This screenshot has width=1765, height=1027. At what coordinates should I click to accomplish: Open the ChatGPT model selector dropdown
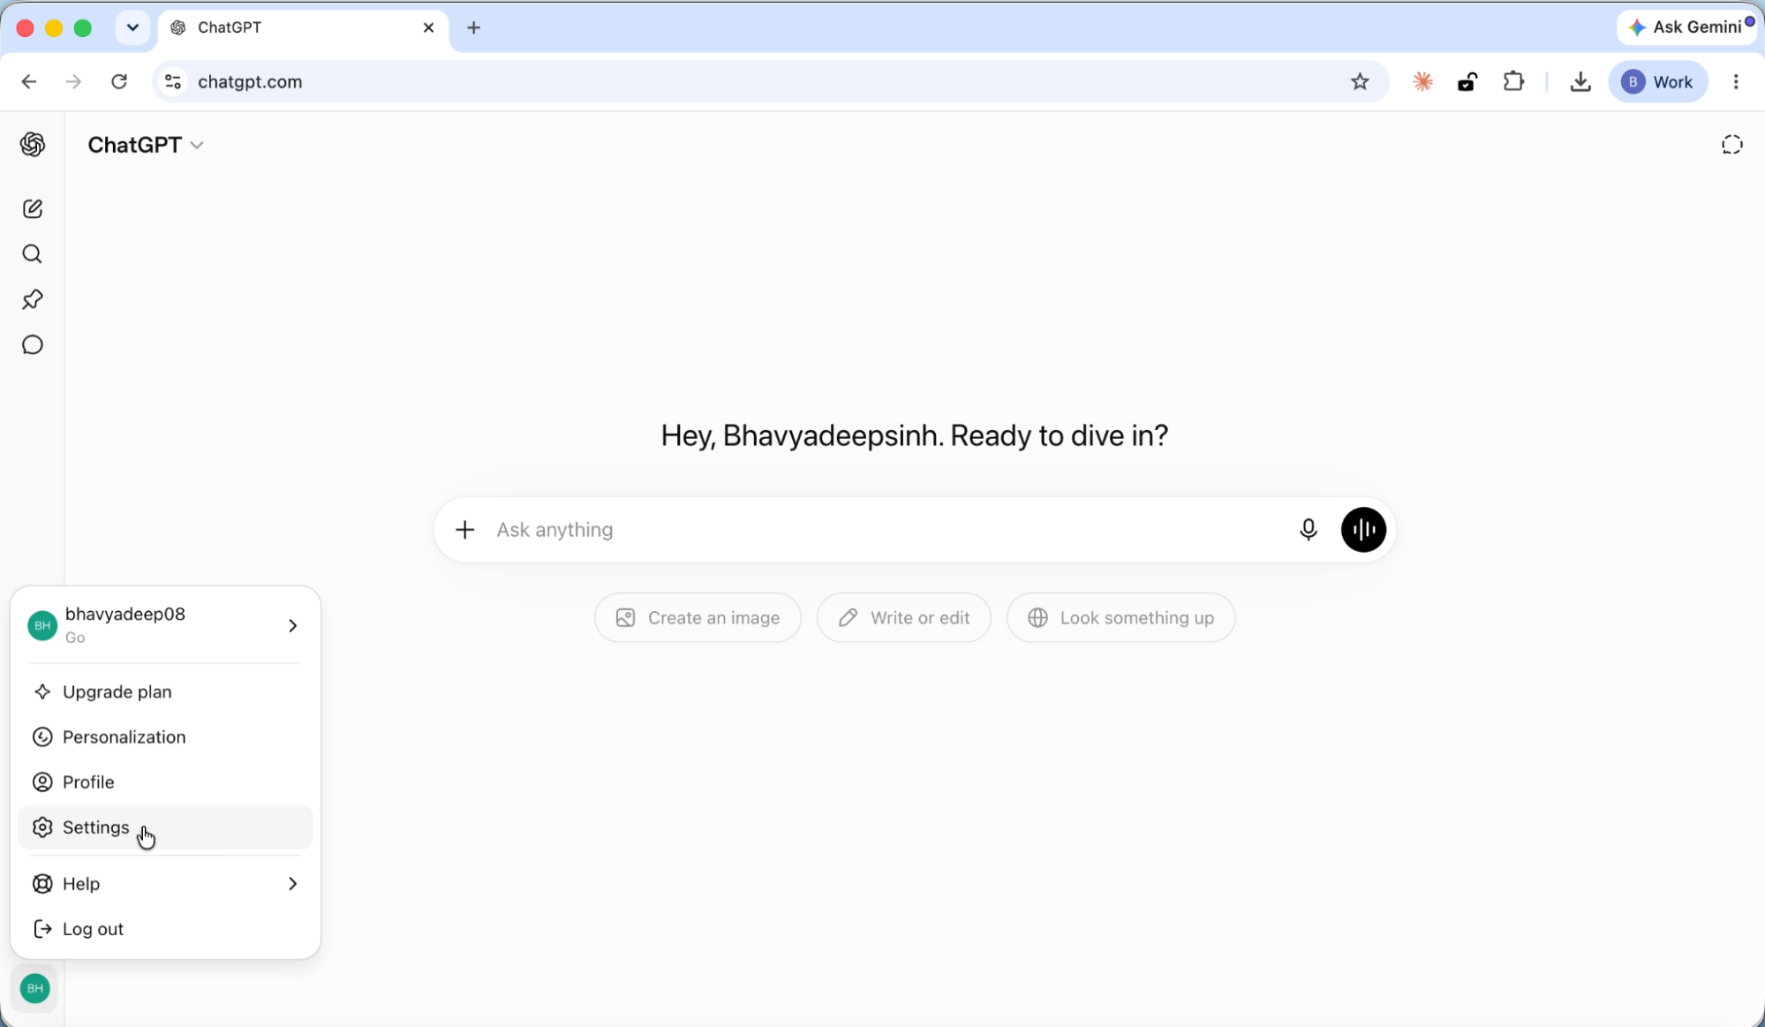pyautogui.click(x=146, y=145)
